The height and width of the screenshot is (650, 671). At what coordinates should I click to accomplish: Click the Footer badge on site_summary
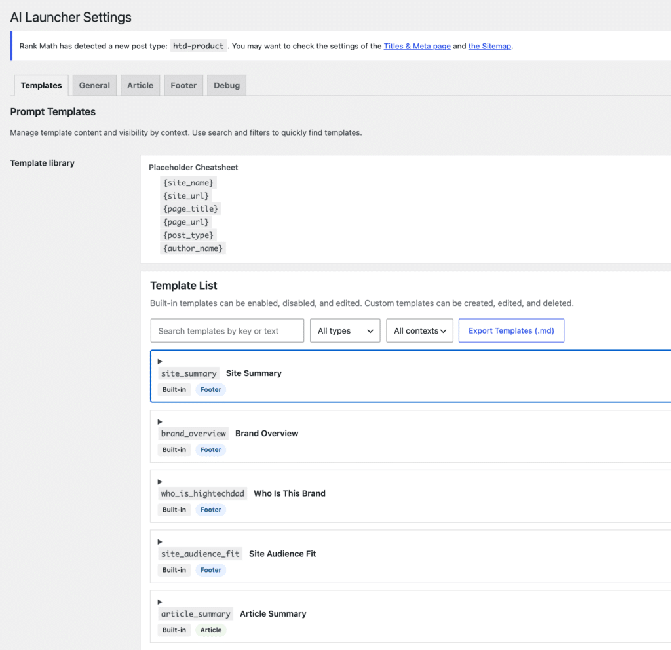click(x=210, y=389)
